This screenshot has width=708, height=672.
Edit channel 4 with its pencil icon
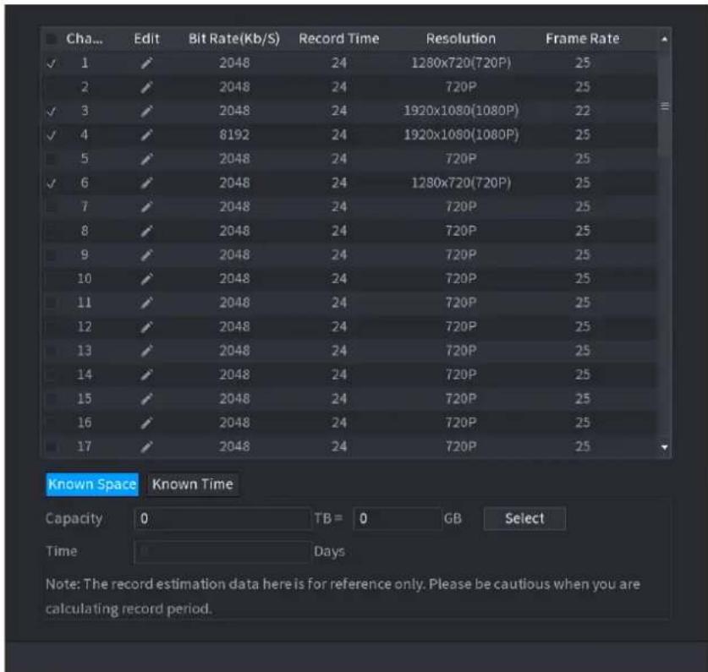coord(146,135)
